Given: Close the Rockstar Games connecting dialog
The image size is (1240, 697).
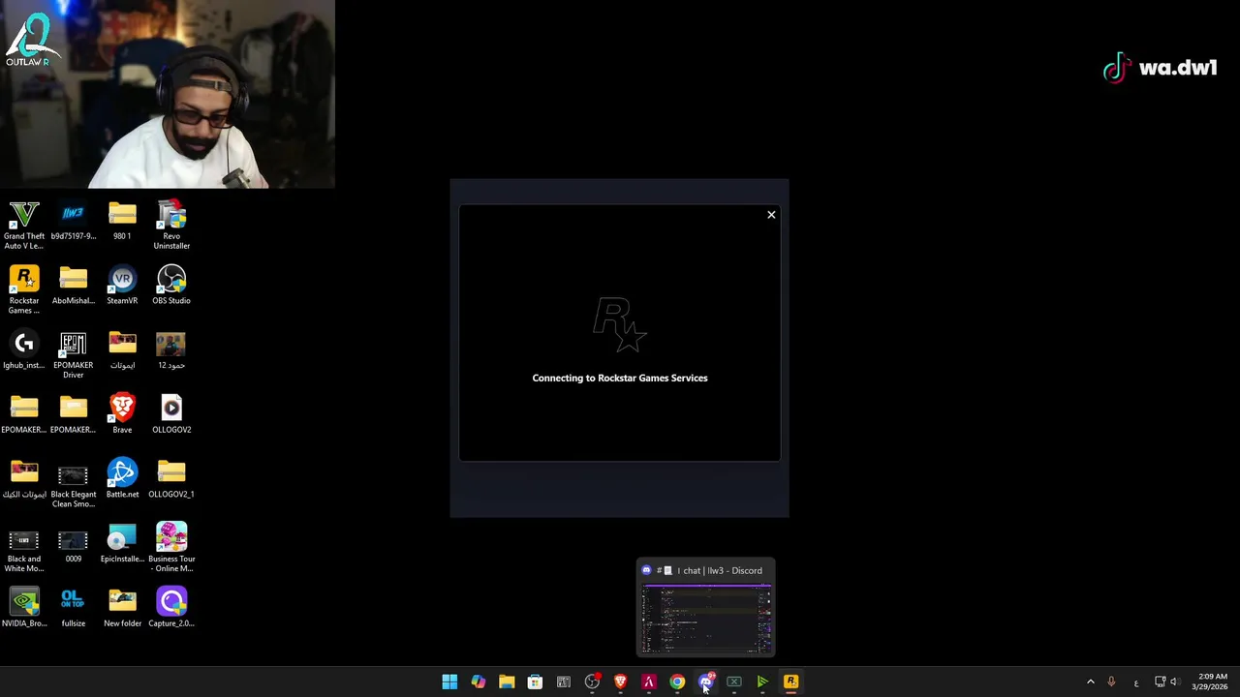Looking at the screenshot, I should click(771, 215).
